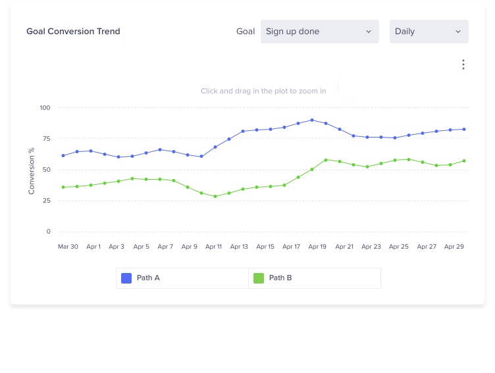This screenshot has height=373, width=495.
Task: Select Path A peak data point on Apr 19
Action: click(x=312, y=120)
